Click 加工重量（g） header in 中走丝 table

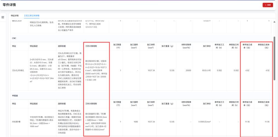[x=167, y=104]
